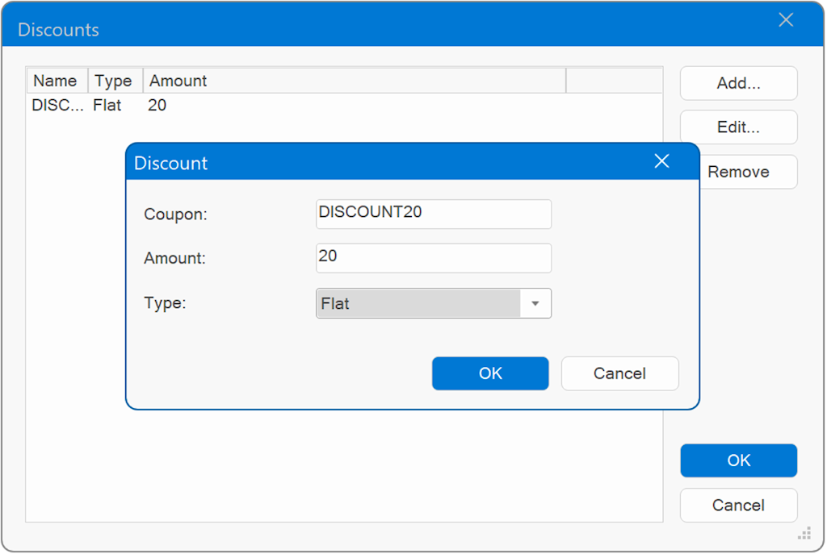
Task: Cancel the Discount dialog
Action: (x=619, y=373)
